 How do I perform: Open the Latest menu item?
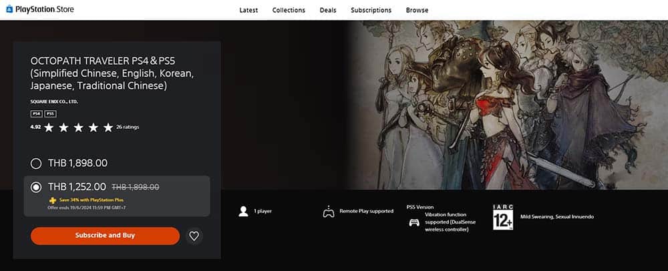pos(248,10)
